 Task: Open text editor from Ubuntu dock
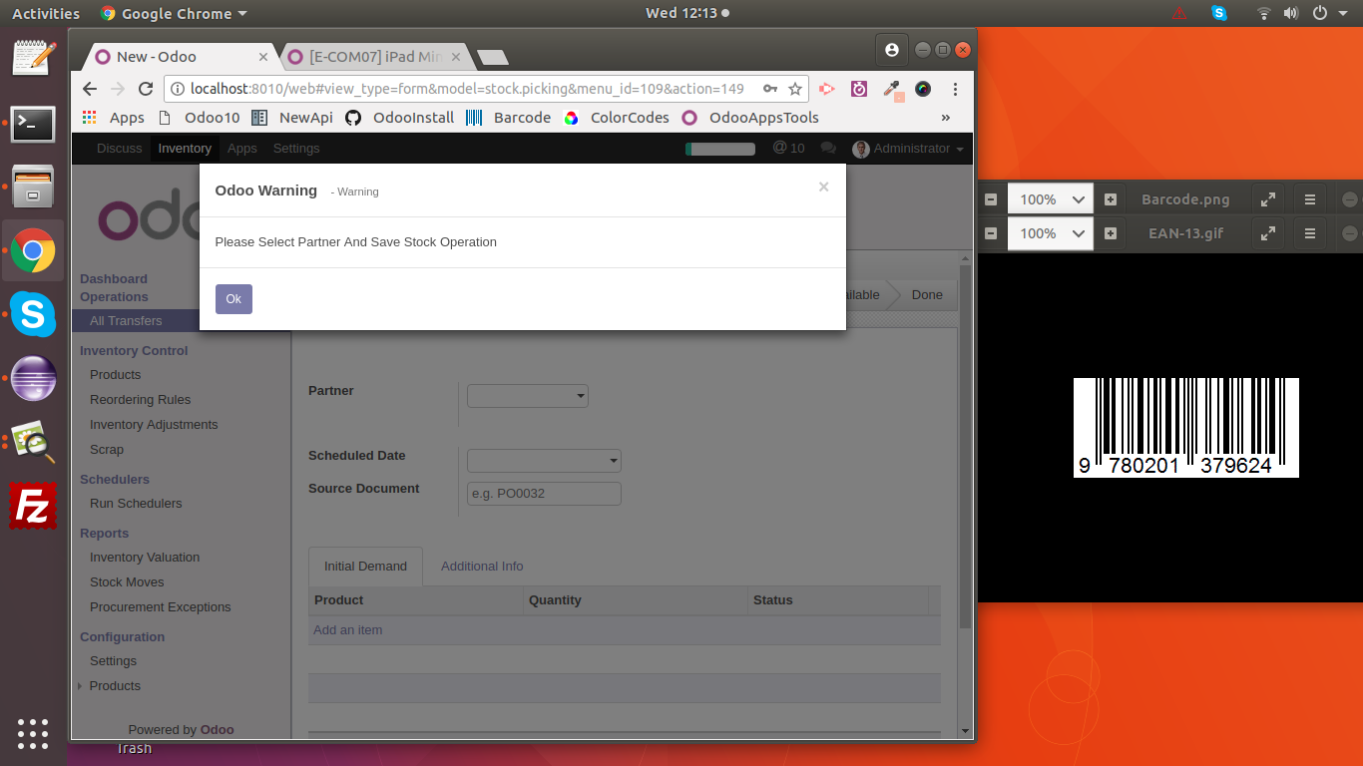[33, 57]
